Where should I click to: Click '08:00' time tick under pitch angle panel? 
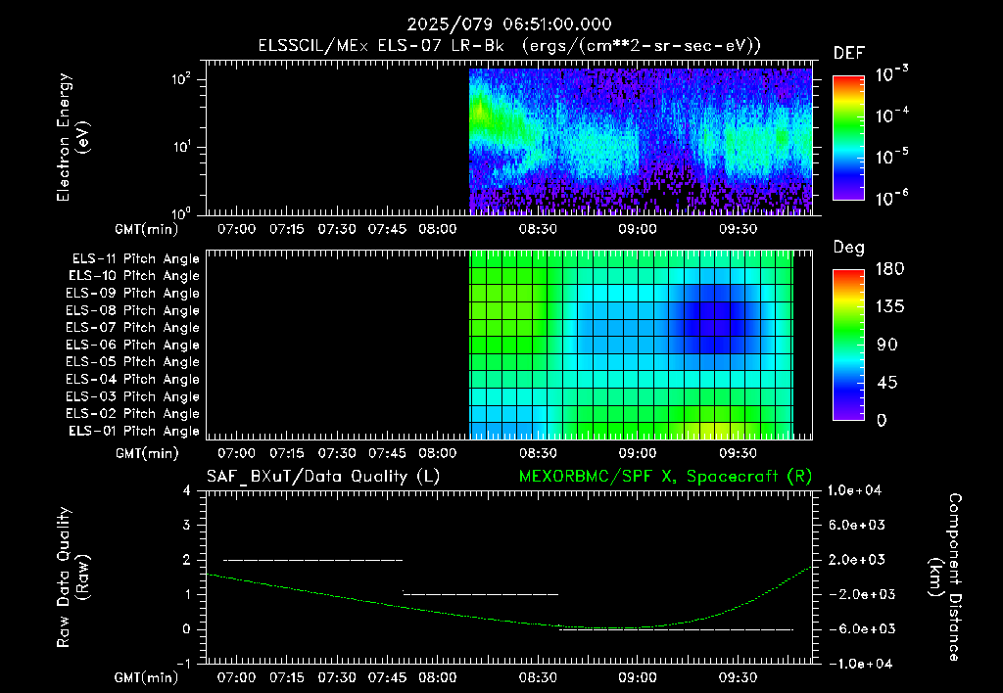438,453
